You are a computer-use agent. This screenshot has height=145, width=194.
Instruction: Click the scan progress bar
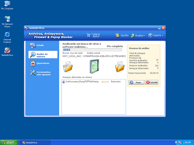92,50
